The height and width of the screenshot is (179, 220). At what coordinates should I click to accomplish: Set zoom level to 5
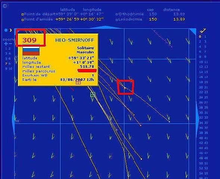coord(6,59)
